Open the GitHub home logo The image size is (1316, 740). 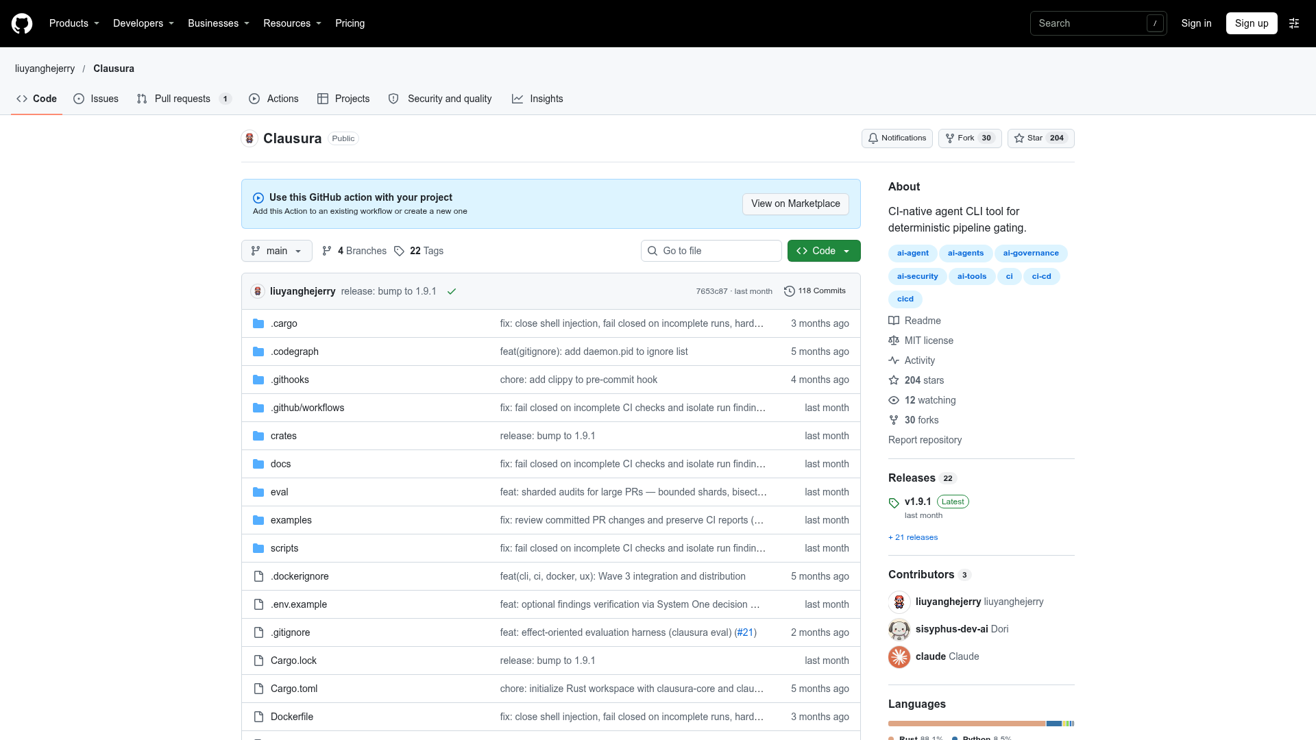[x=22, y=23]
